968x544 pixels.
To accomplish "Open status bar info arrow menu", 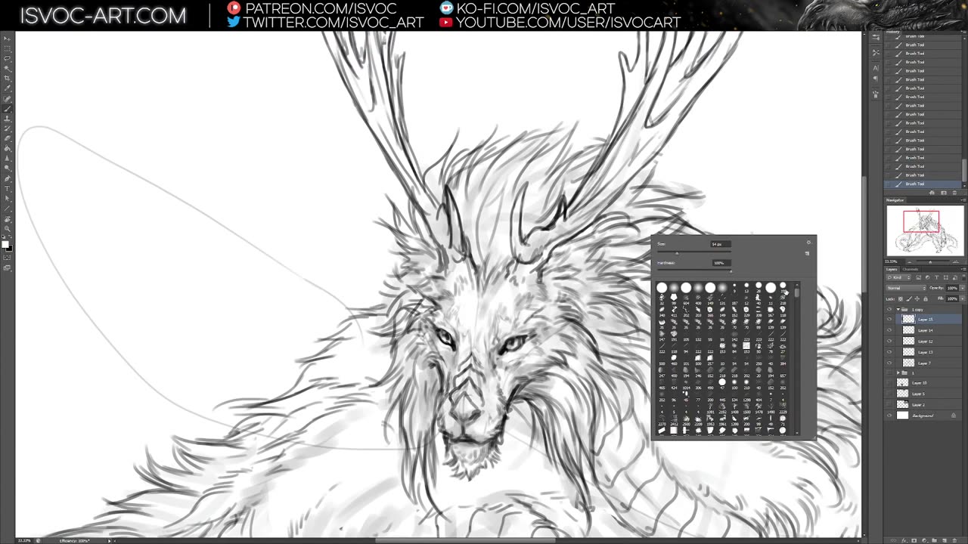I will coord(110,540).
